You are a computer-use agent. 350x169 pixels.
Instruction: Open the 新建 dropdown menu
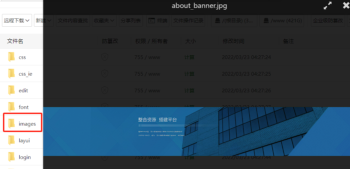[x=44, y=21]
